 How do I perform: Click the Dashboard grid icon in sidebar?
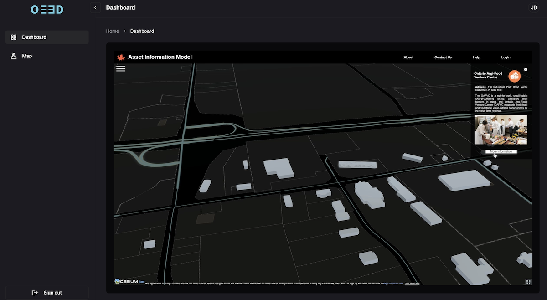point(14,37)
